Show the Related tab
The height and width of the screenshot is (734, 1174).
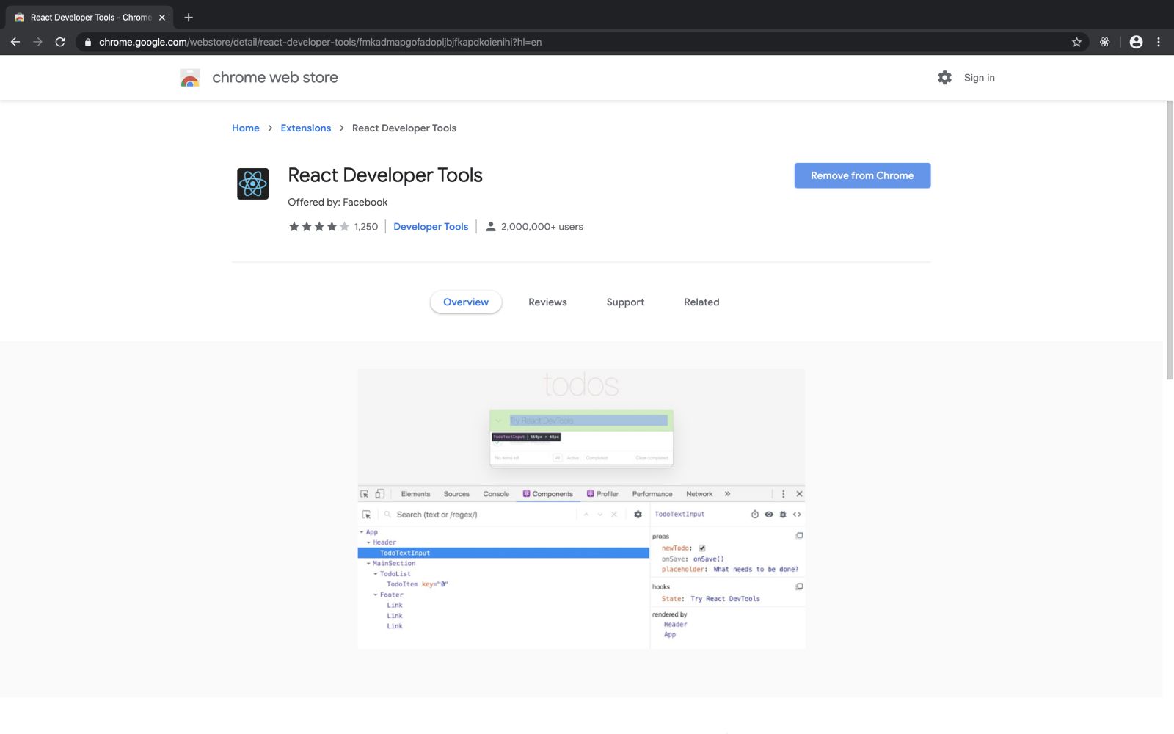701,302
